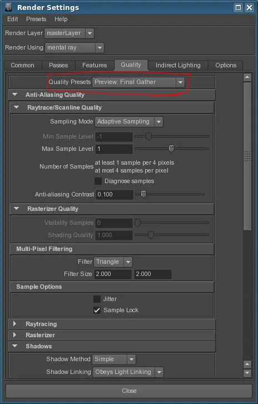
Task: Click the Anti-aliasing Contrast slider handle
Action: pos(143,194)
